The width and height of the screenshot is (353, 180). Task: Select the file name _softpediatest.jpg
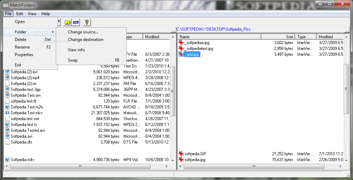tap(199, 48)
